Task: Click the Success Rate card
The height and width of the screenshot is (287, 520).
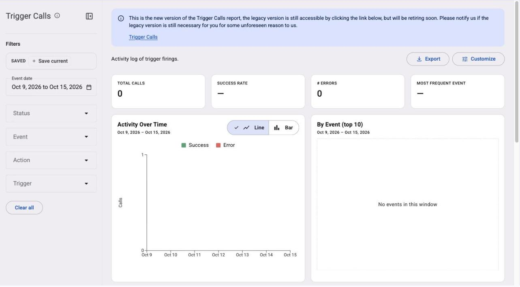Action: click(x=258, y=91)
